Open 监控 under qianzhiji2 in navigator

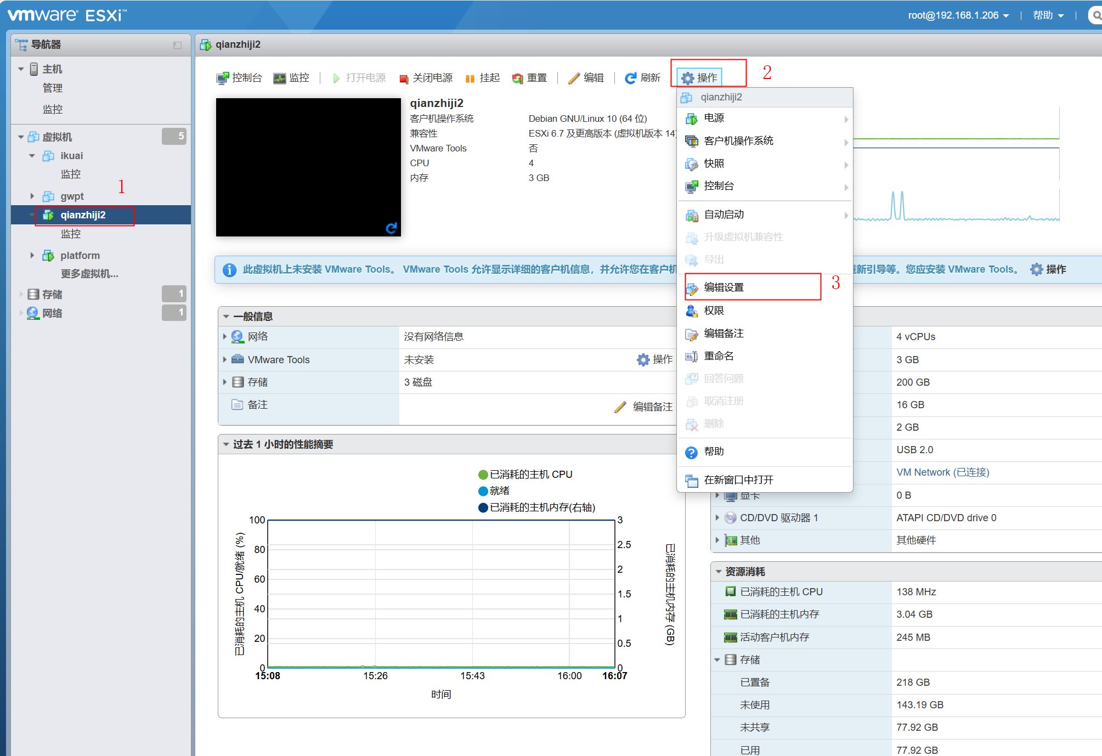71,234
